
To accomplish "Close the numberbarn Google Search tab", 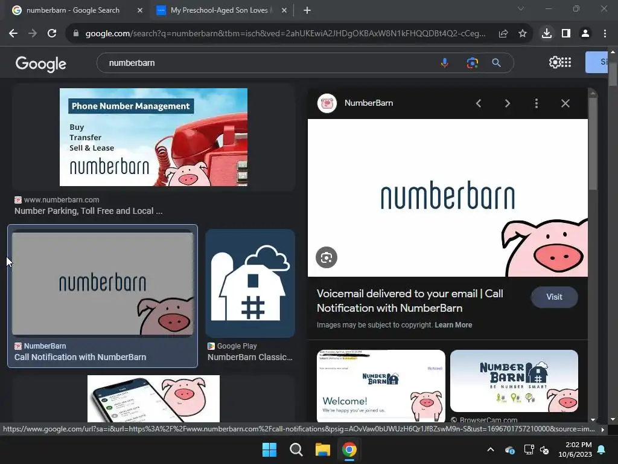I will tap(140, 10).
